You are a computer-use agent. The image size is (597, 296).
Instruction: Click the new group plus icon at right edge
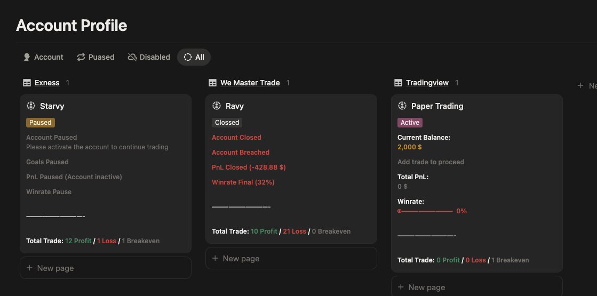[580, 86]
